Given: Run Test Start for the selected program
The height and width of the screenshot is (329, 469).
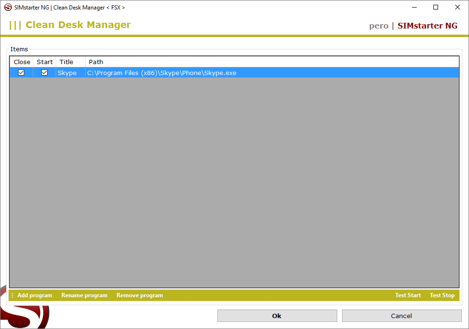Looking at the screenshot, I should (408, 295).
